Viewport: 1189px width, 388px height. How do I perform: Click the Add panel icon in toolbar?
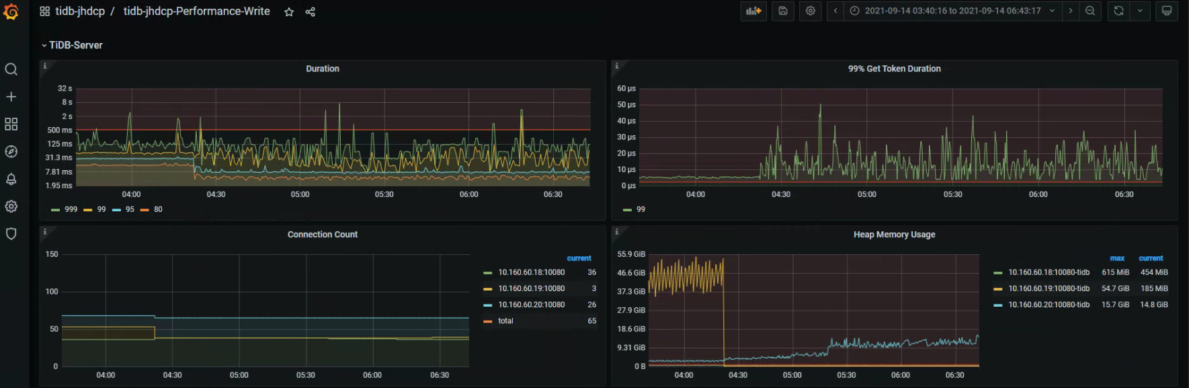pyautogui.click(x=753, y=11)
